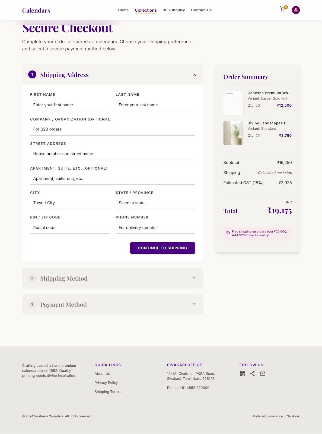Click the free shipping truck icon

coord(228,232)
